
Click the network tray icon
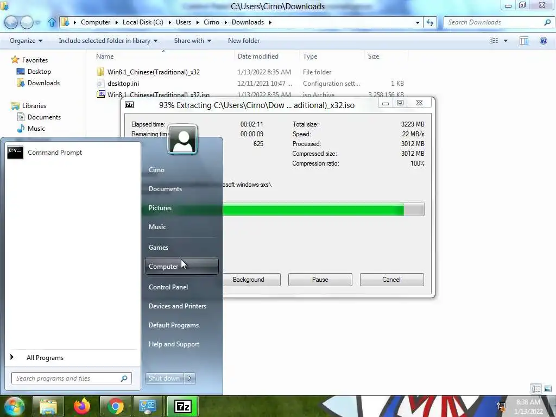tap(501, 406)
